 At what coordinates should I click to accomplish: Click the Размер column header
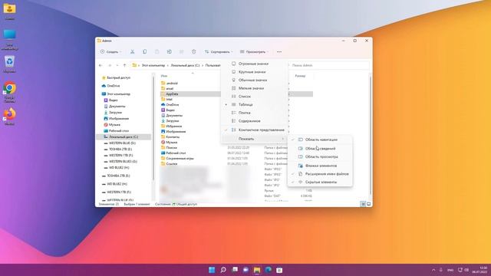pyautogui.click(x=300, y=76)
